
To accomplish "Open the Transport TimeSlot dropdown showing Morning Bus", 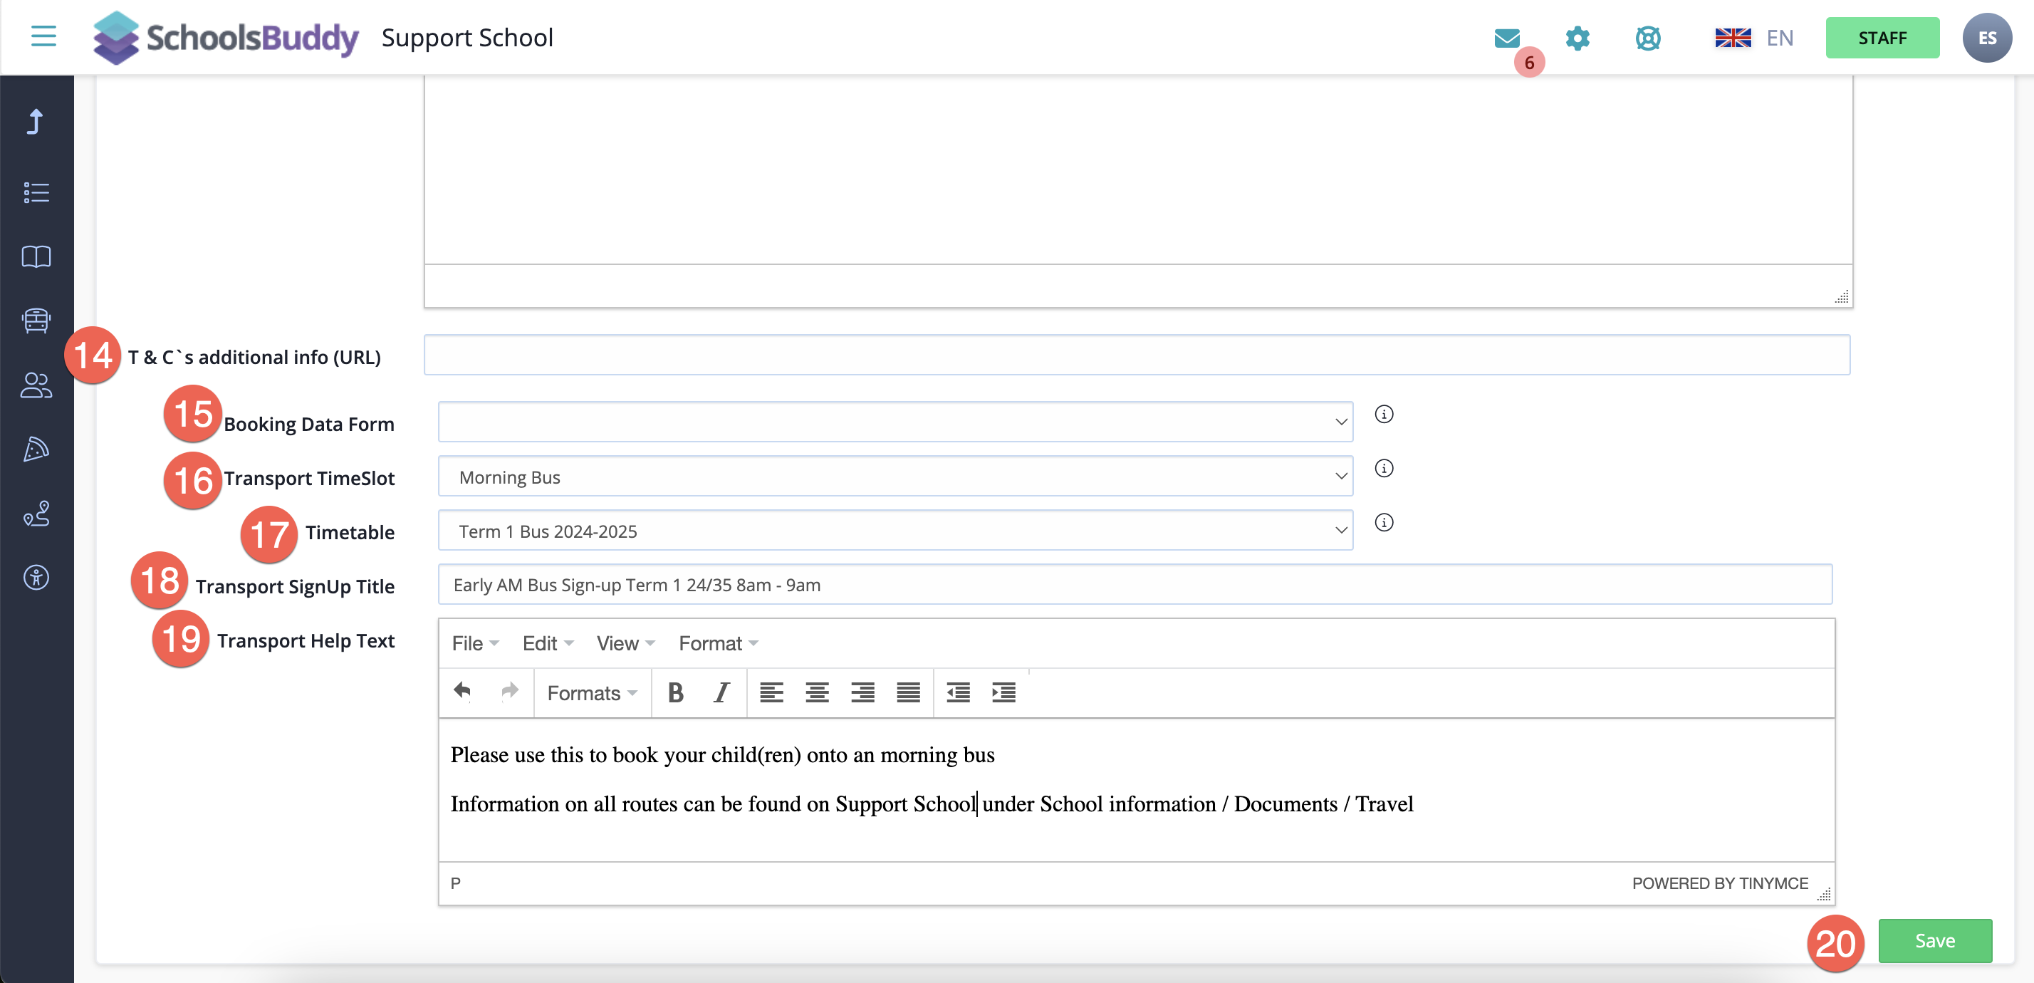I will point(895,476).
